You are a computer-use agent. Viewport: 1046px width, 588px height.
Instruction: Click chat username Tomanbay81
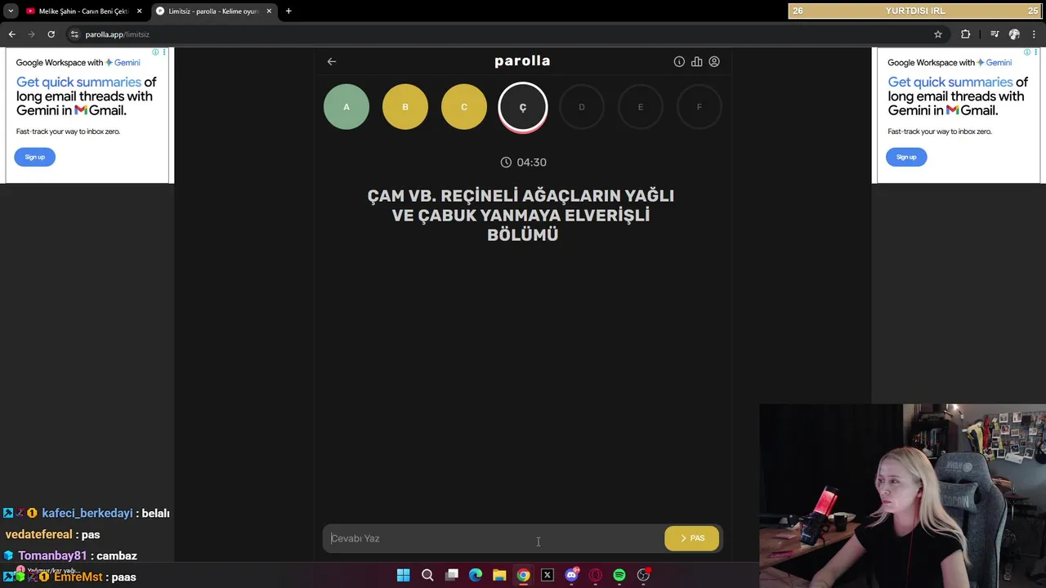(x=52, y=556)
